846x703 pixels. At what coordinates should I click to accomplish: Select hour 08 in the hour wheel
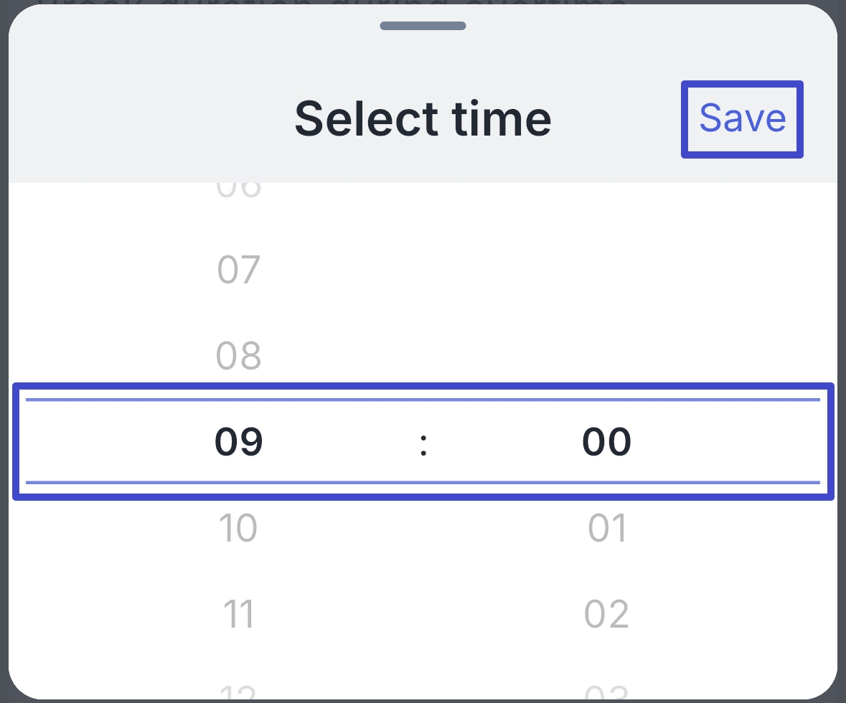[238, 356]
